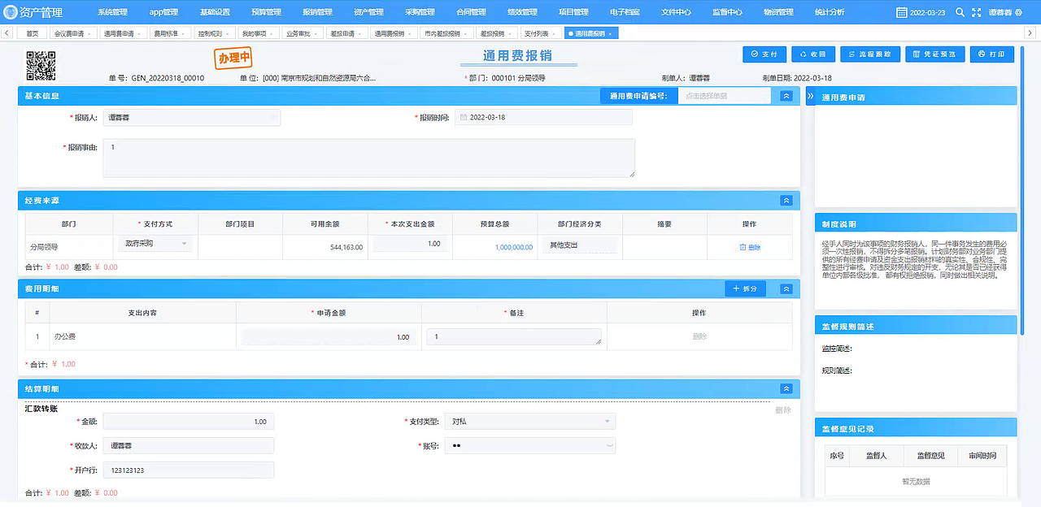
Task: Expand the 通用费申请 side panel arrows
Action: click(x=810, y=96)
